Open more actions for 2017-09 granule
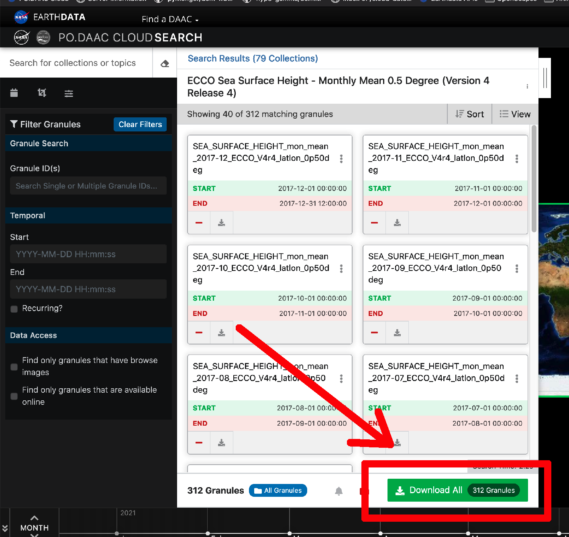Image resolution: width=569 pixels, height=537 pixels. click(x=517, y=268)
